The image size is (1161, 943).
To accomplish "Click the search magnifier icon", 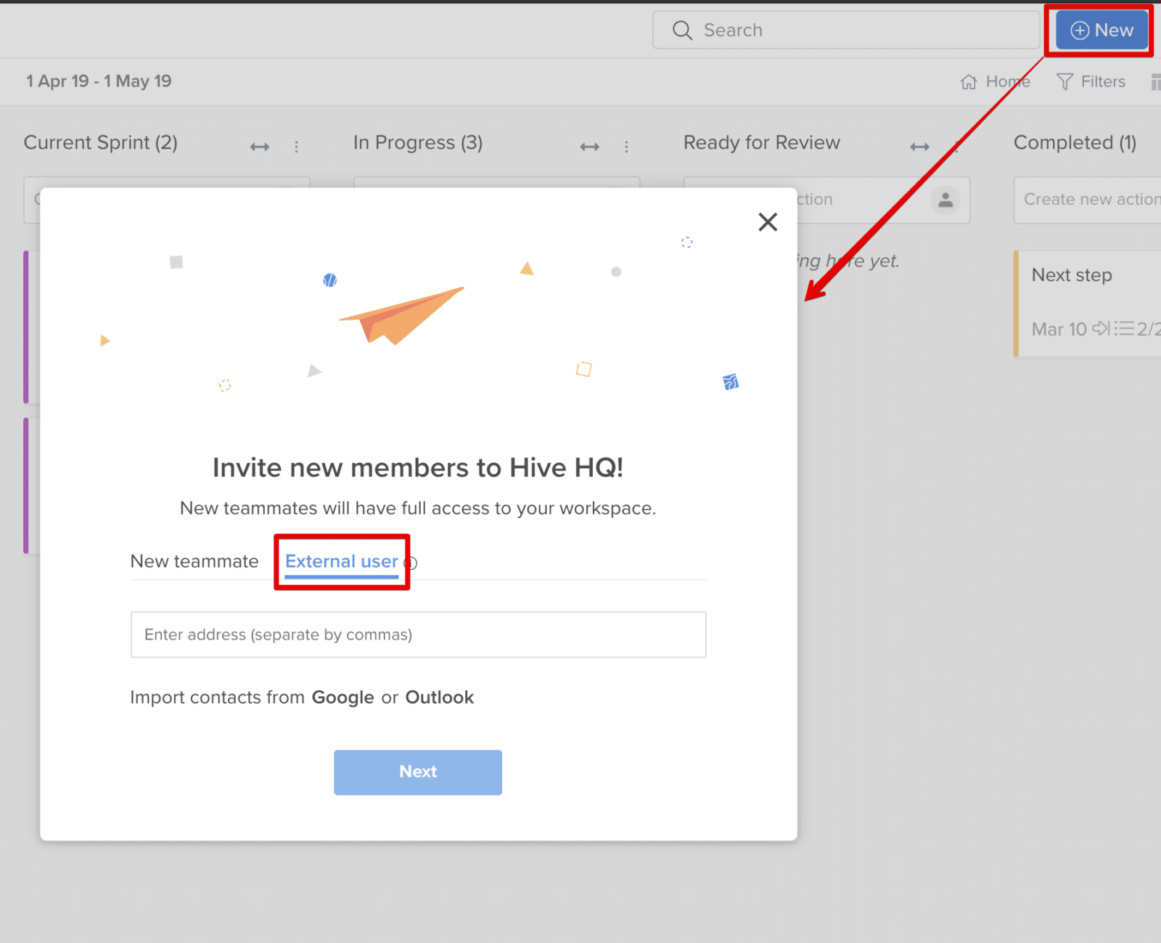I will [681, 30].
